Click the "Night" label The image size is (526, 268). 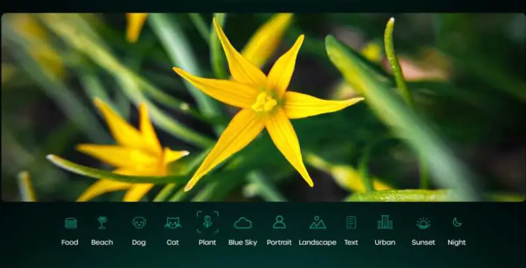pyautogui.click(x=457, y=243)
